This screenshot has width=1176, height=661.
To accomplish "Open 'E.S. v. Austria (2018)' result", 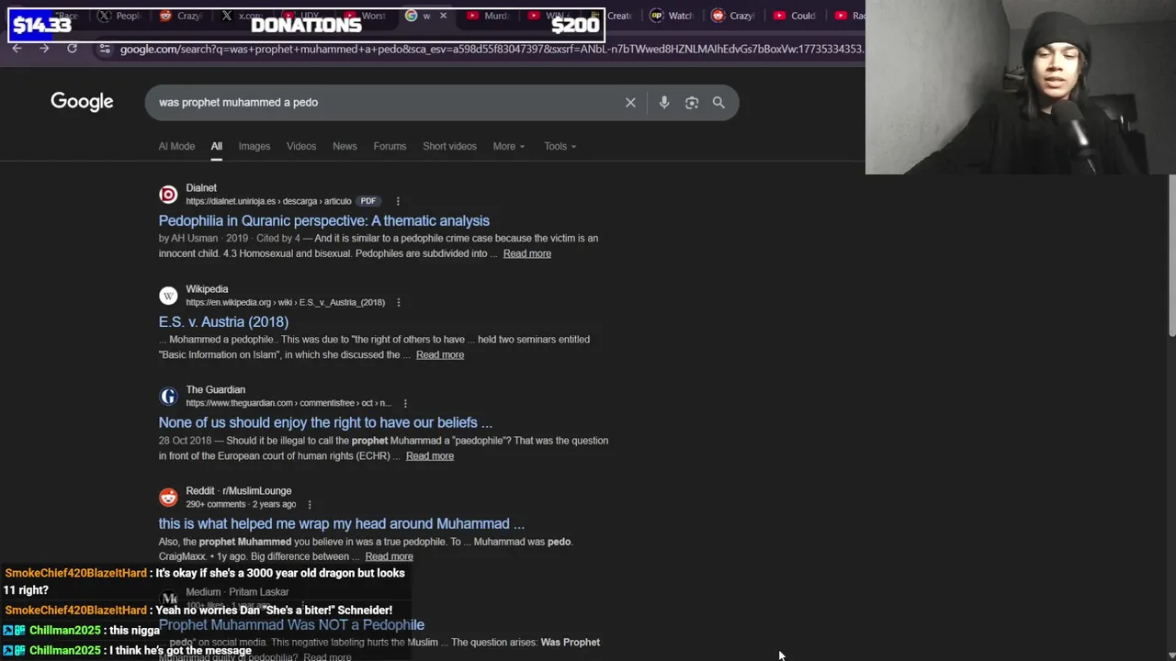I will click(223, 321).
